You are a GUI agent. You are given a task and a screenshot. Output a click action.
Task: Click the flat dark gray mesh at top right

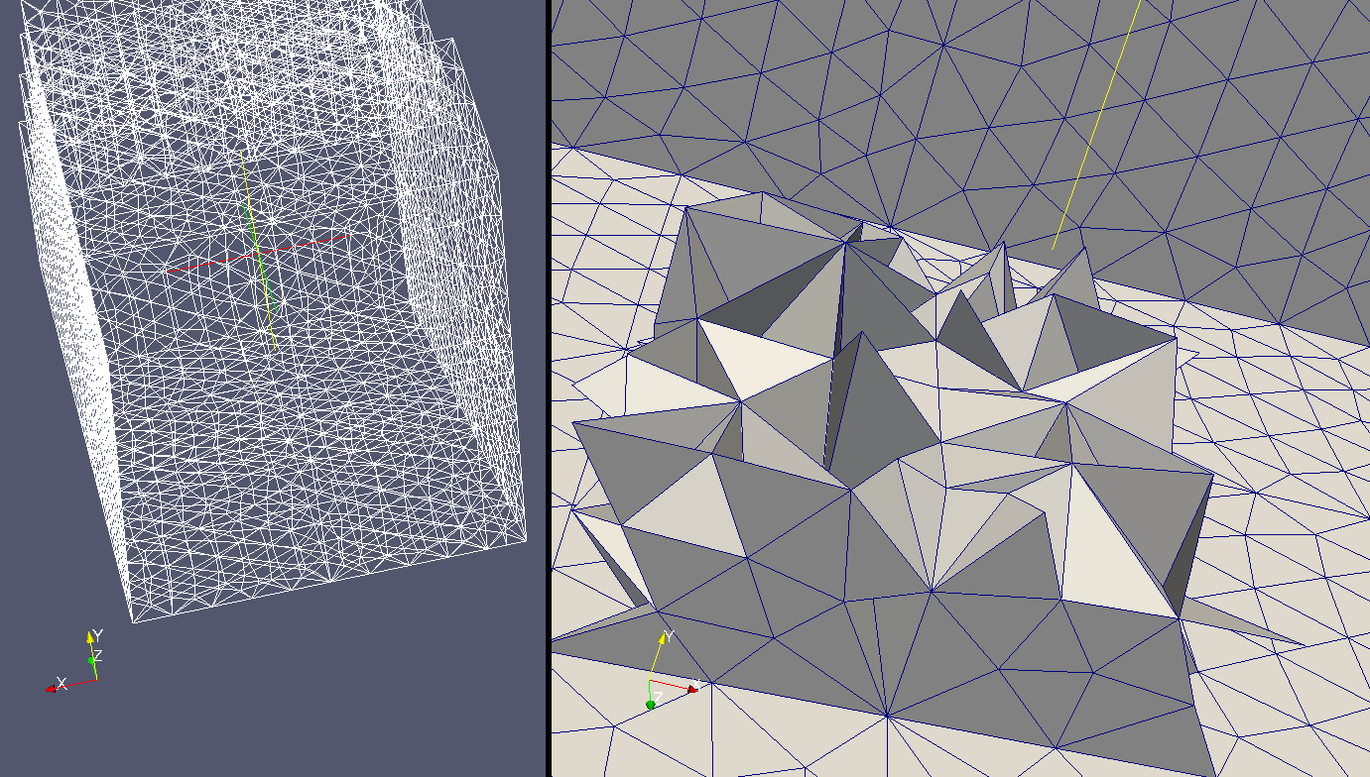tap(1240, 149)
